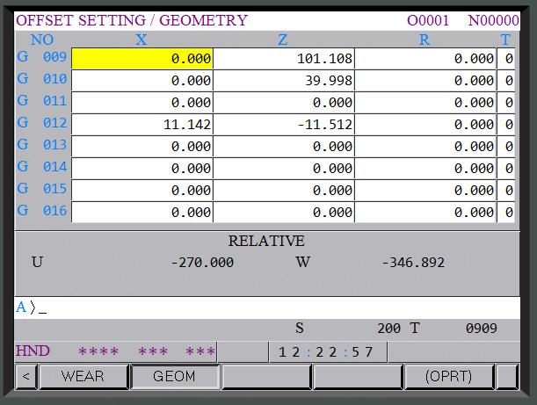Select the WEAR soft key
537x405 pixels.
(x=83, y=377)
